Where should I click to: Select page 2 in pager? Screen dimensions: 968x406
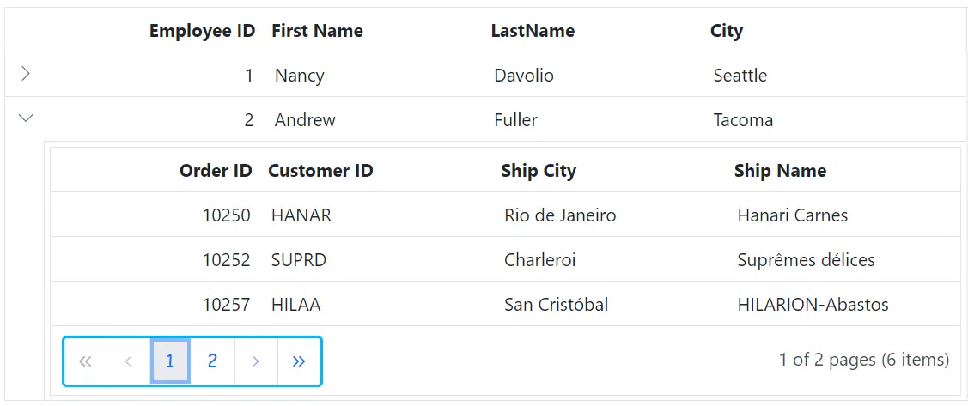[212, 361]
